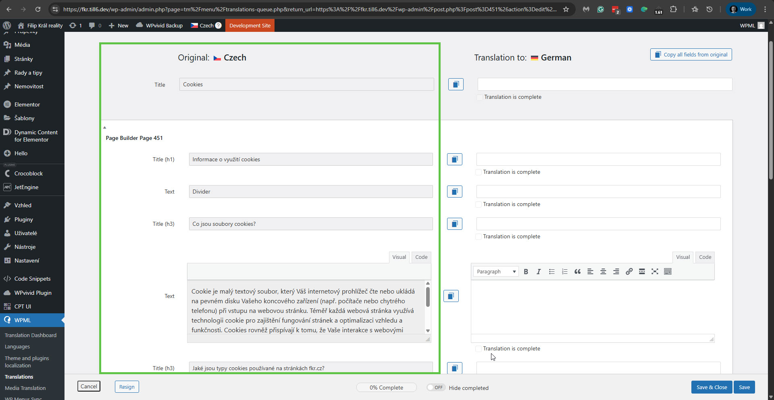Apply bulleted list formatting
Screen dimensions: 774x400
point(551,272)
